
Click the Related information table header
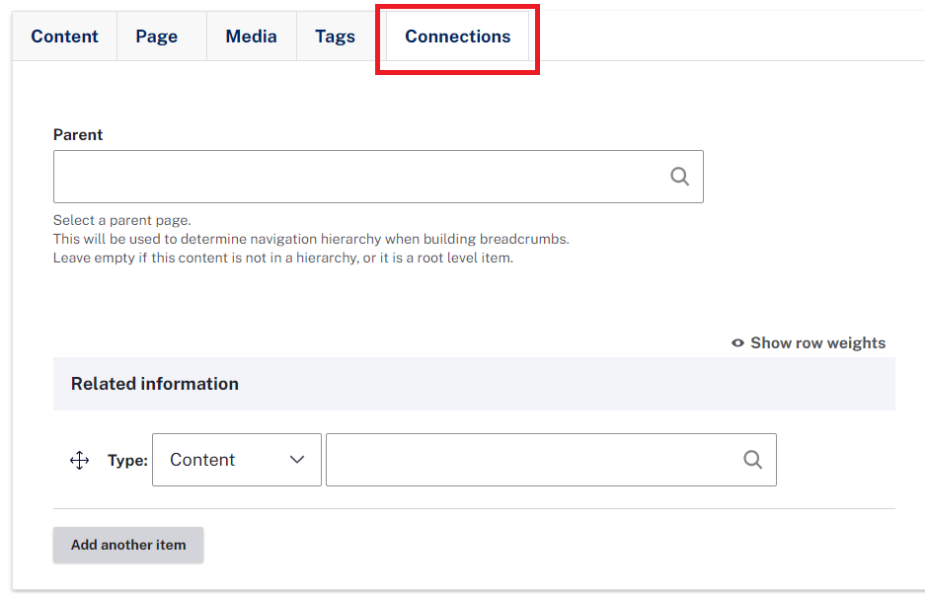474,384
